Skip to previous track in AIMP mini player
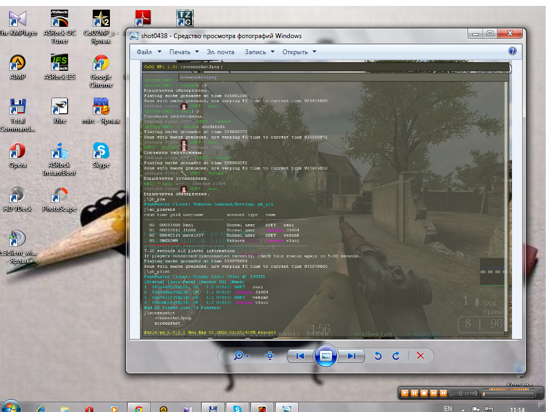This screenshot has height=412, width=549. tap(433, 393)
